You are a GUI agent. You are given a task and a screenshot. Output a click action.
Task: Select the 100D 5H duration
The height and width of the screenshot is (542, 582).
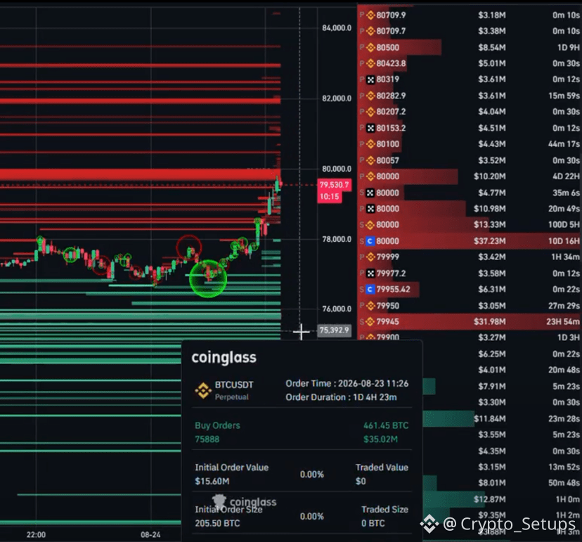click(564, 225)
